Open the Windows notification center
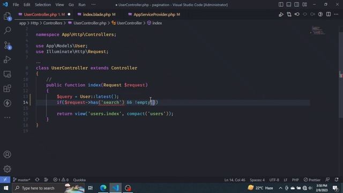343x193 pixels. point(335,188)
